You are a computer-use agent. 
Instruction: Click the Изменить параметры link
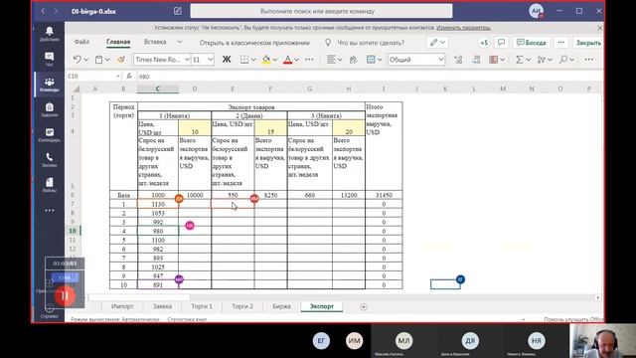tap(463, 28)
